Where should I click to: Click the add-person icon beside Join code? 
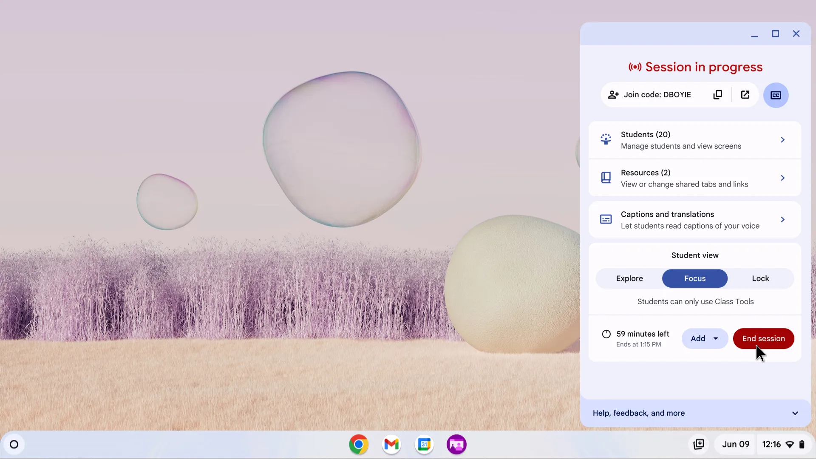[613, 95]
